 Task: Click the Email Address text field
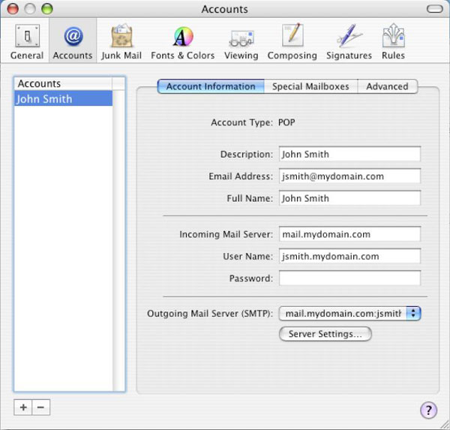[349, 176]
